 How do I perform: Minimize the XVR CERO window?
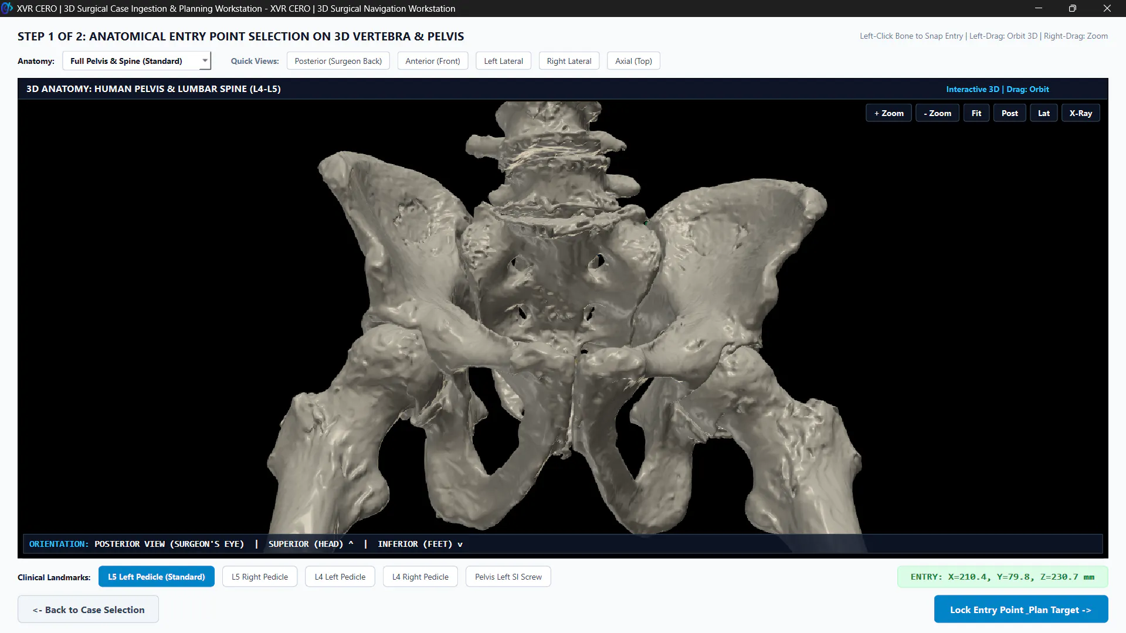point(1039,8)
